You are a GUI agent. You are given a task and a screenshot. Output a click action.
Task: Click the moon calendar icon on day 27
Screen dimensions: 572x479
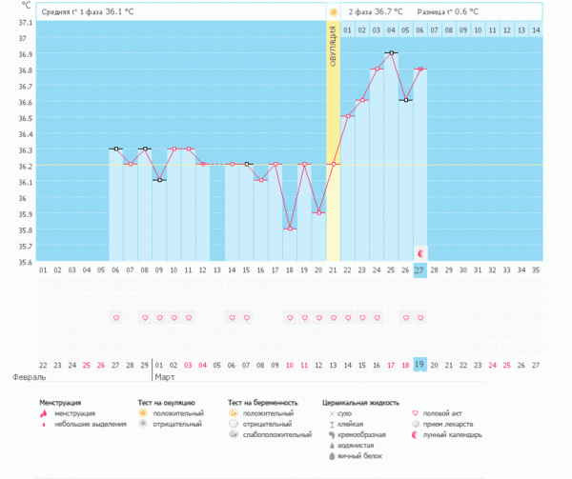point(420,253)
